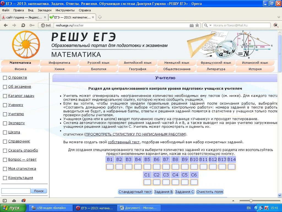Check the box next to Об экзамене

5,87
